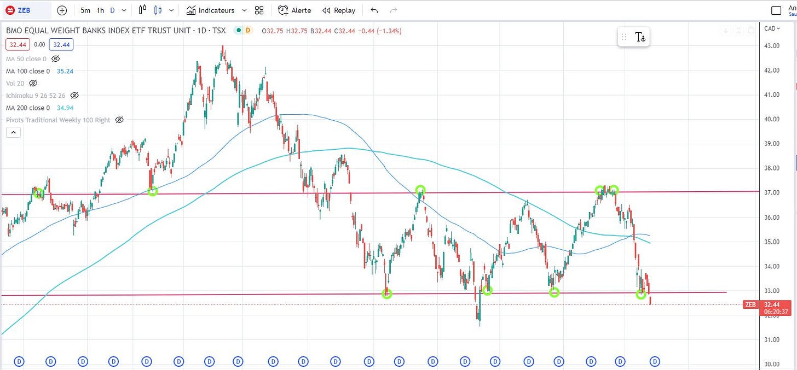Switch to the 1h timeframe

[100, 10]
